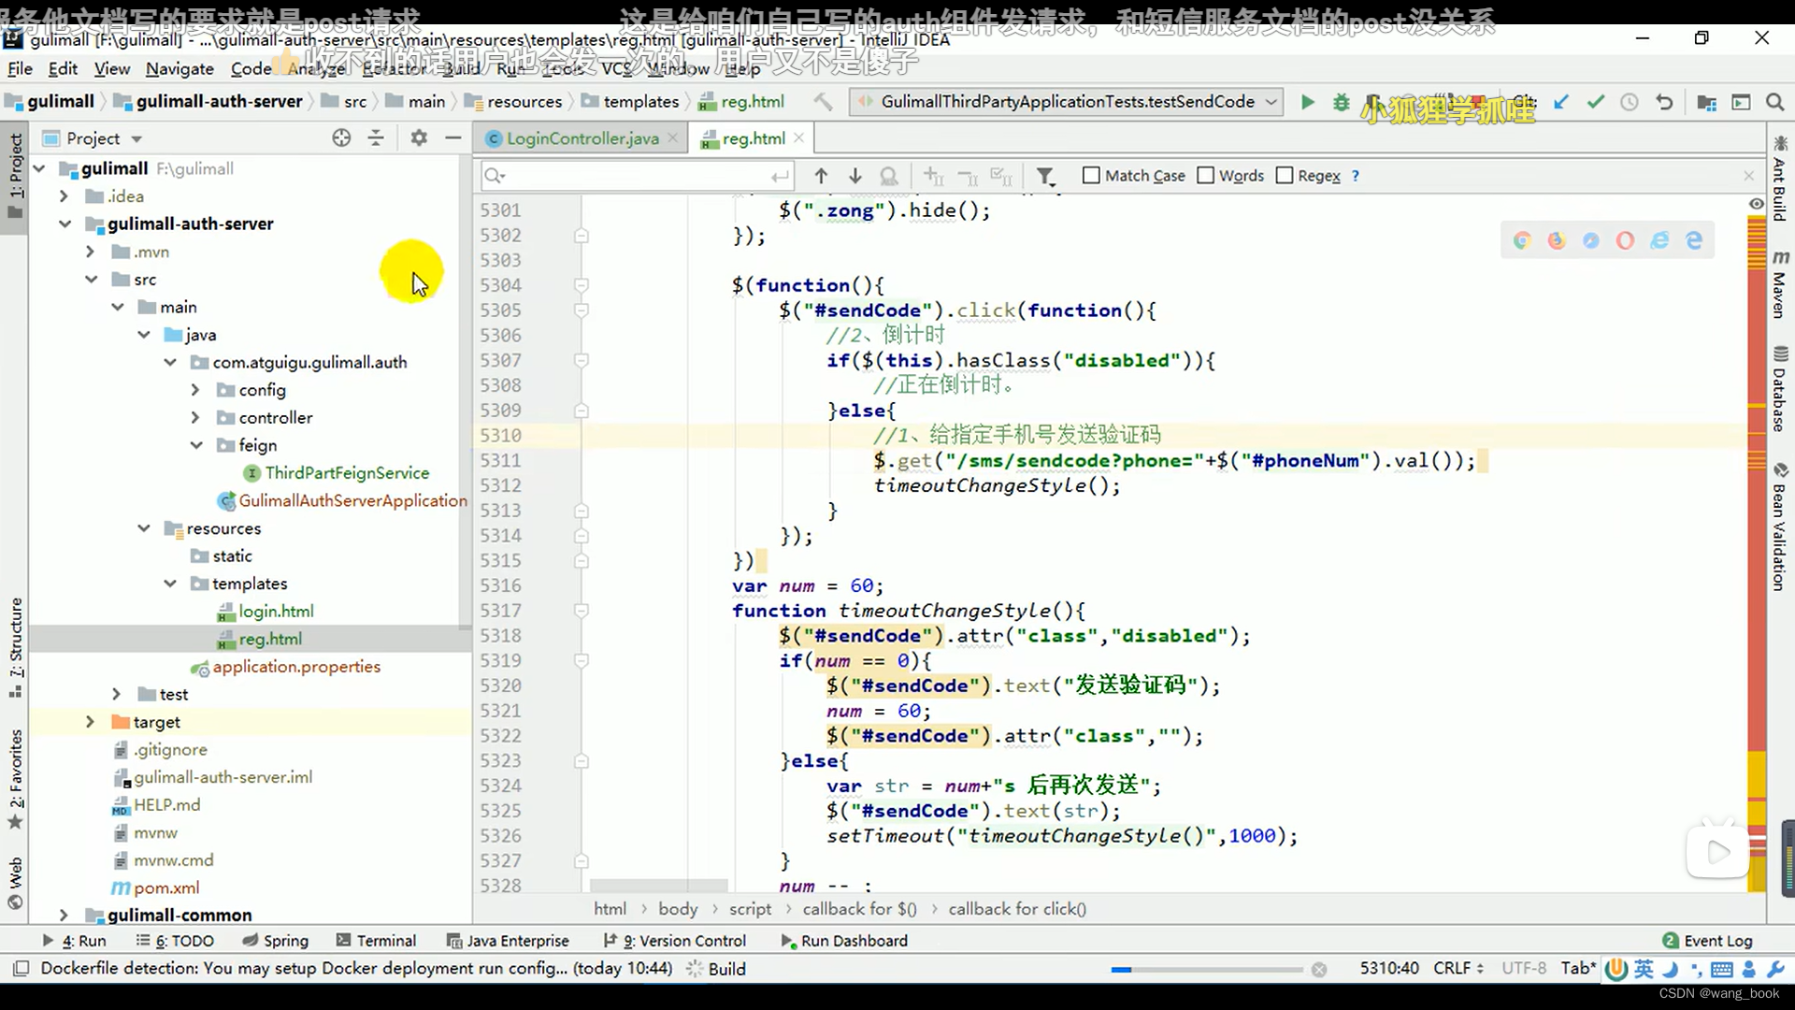Open Project panel settings gear

point(419,138)
